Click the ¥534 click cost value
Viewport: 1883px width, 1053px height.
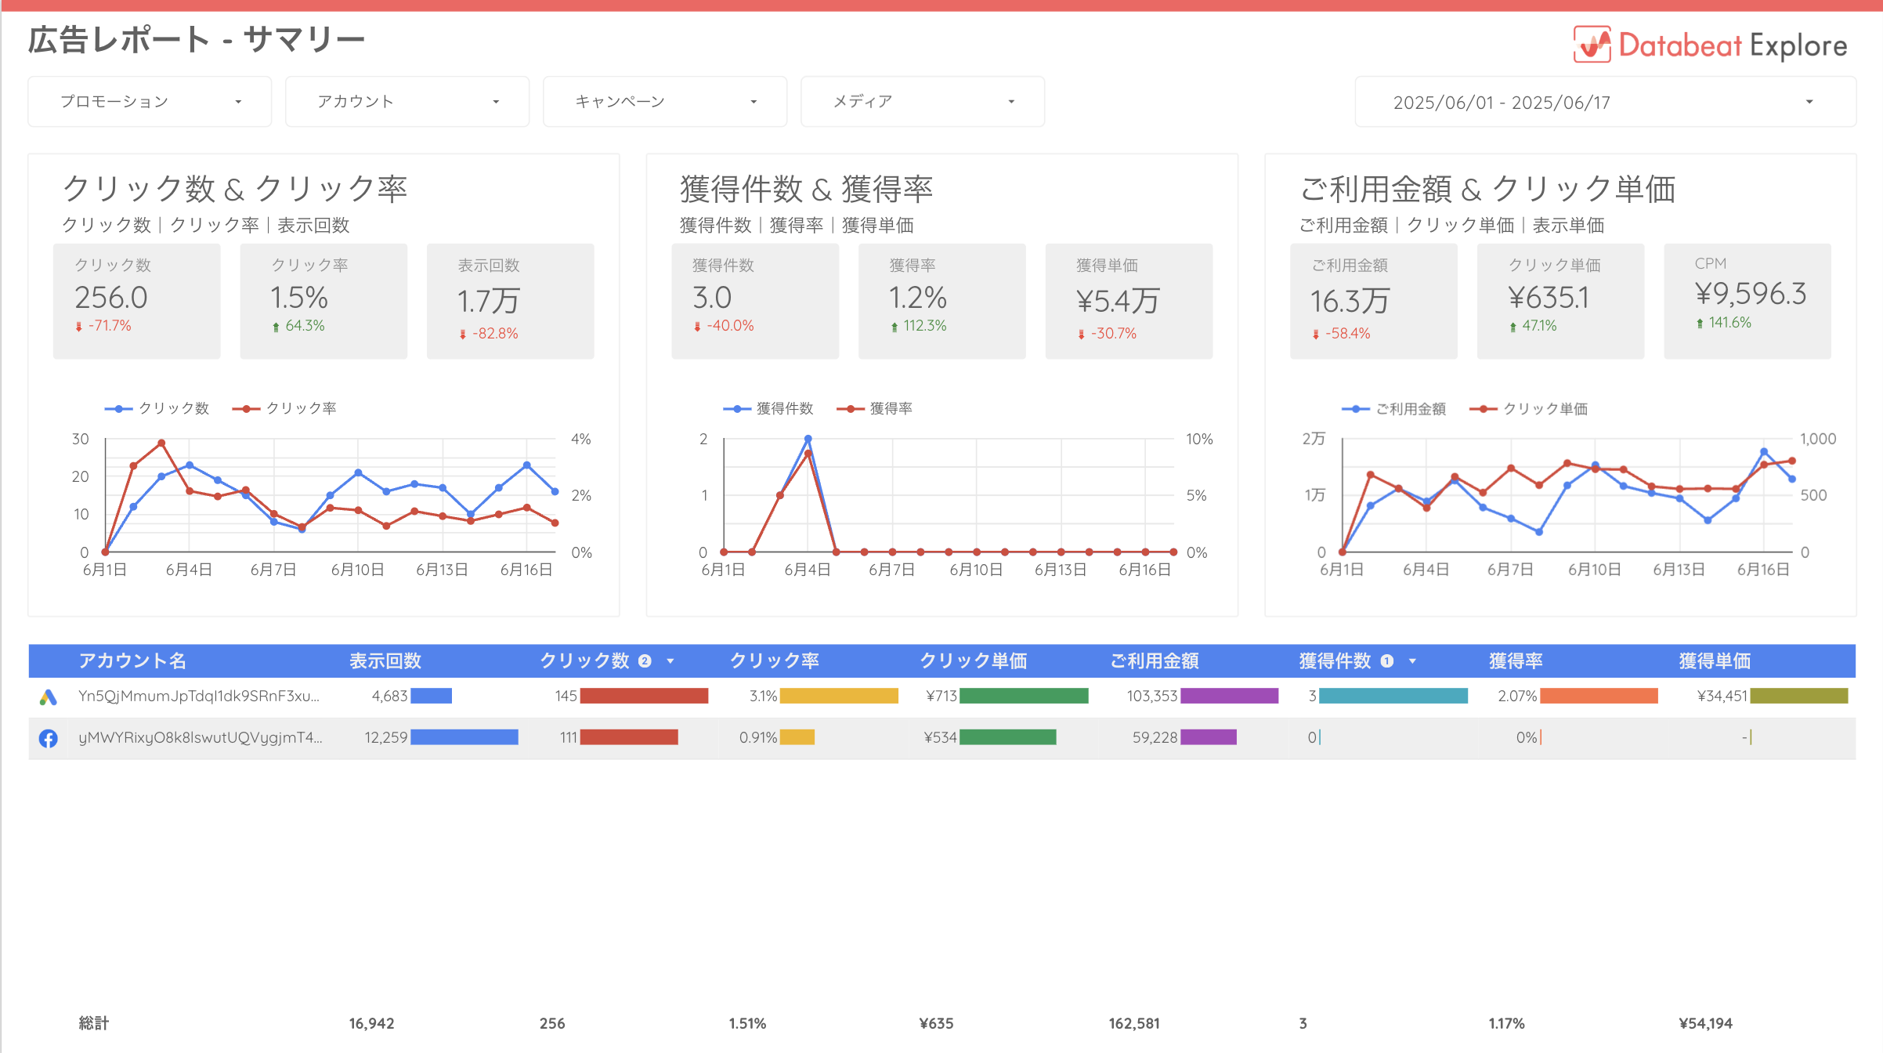940,737
